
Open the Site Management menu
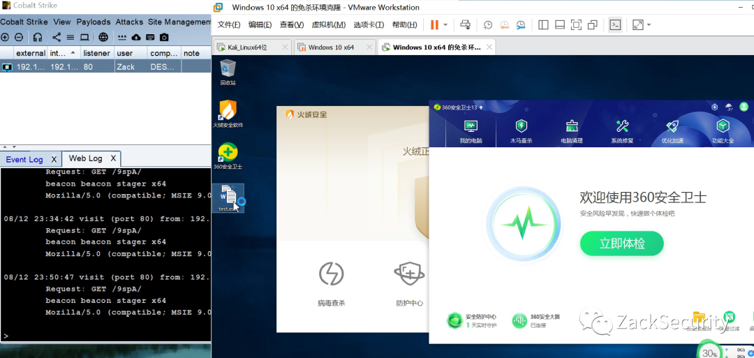179,22
